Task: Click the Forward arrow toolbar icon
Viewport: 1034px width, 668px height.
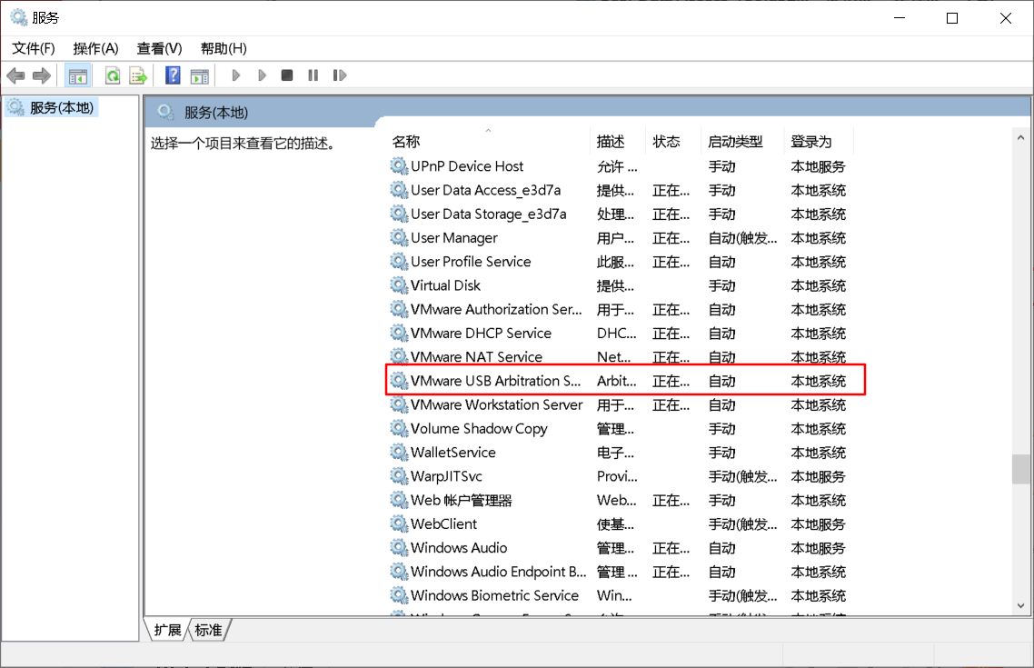Action: (x=42, y=75)
